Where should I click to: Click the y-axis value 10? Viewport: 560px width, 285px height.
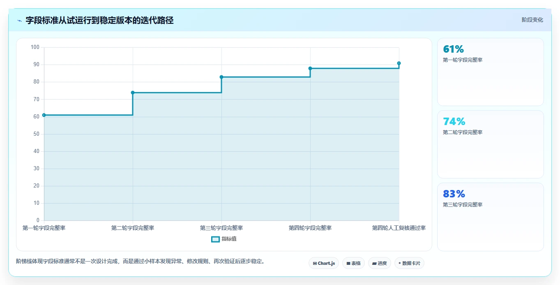[37, 203]
